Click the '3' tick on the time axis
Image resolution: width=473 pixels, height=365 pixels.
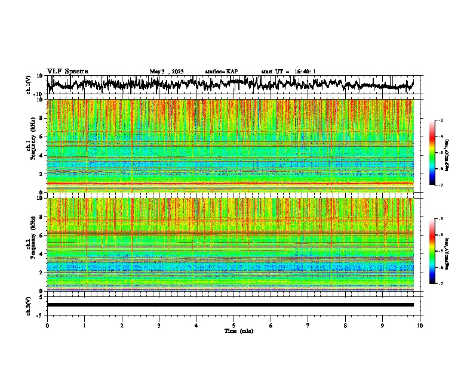point(159,326)
